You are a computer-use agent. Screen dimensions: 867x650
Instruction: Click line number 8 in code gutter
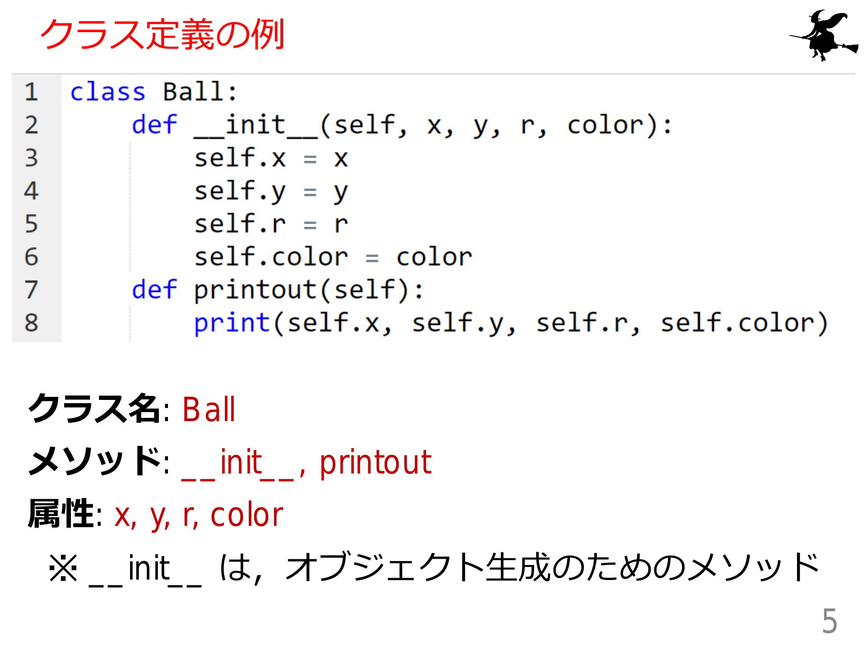point(31,322)
